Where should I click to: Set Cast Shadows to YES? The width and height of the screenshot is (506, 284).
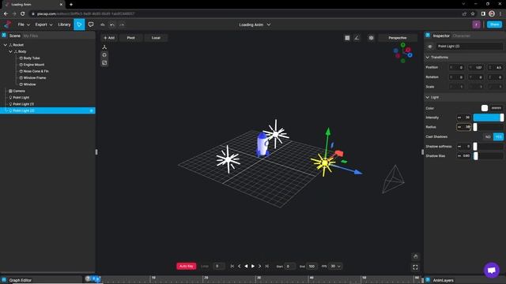coord(498,136)
